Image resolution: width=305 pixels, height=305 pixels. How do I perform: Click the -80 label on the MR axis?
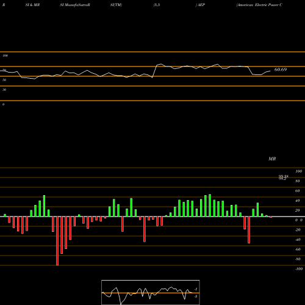[x=298, y=259]
